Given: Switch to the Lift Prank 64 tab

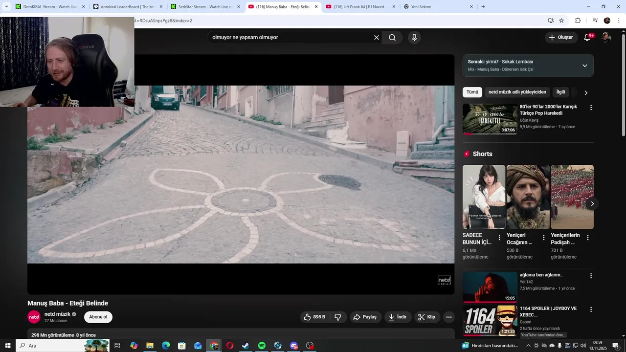Looking at the screenshot, I should 360,7.
